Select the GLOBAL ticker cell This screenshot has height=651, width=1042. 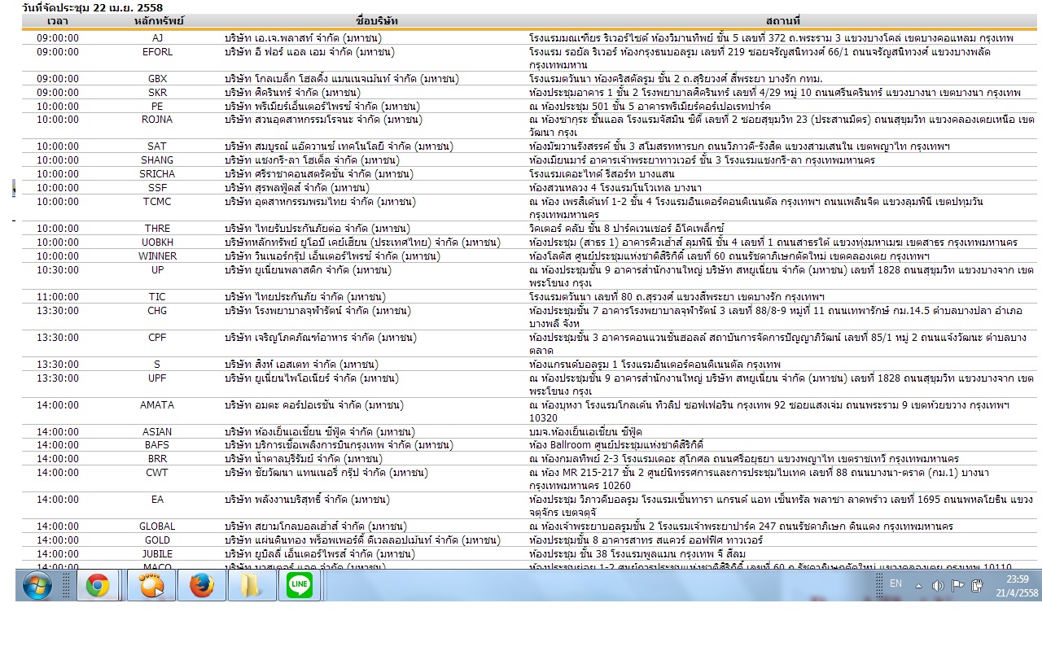click(158, 526)
